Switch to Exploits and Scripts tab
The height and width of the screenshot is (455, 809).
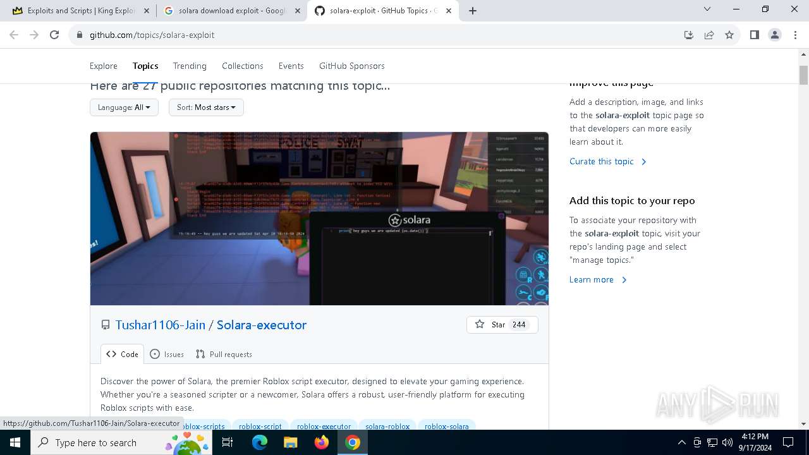pos(81,11)
